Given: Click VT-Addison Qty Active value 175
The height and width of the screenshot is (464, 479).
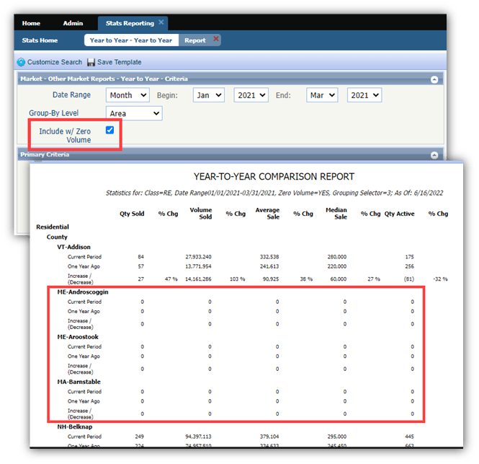Looking at the screenshot, I should pos(409,257).
